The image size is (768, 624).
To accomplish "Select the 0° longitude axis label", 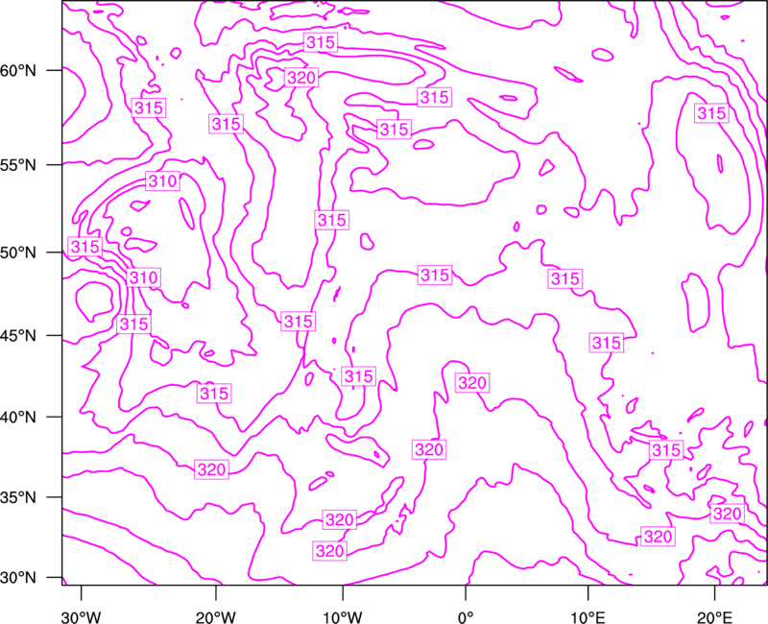I will [x=466, y=617].
